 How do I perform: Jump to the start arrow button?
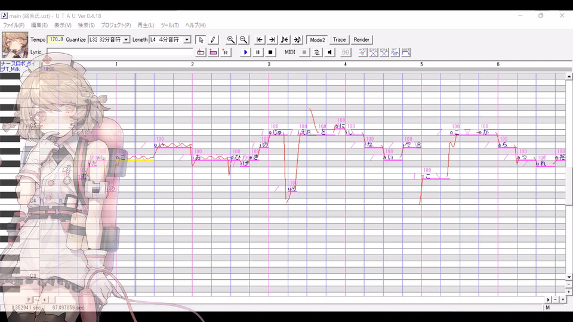(260, 40)
